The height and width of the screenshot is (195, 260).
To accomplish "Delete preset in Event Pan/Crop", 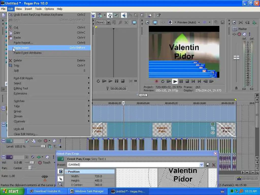I will click(x=214, y=165).
